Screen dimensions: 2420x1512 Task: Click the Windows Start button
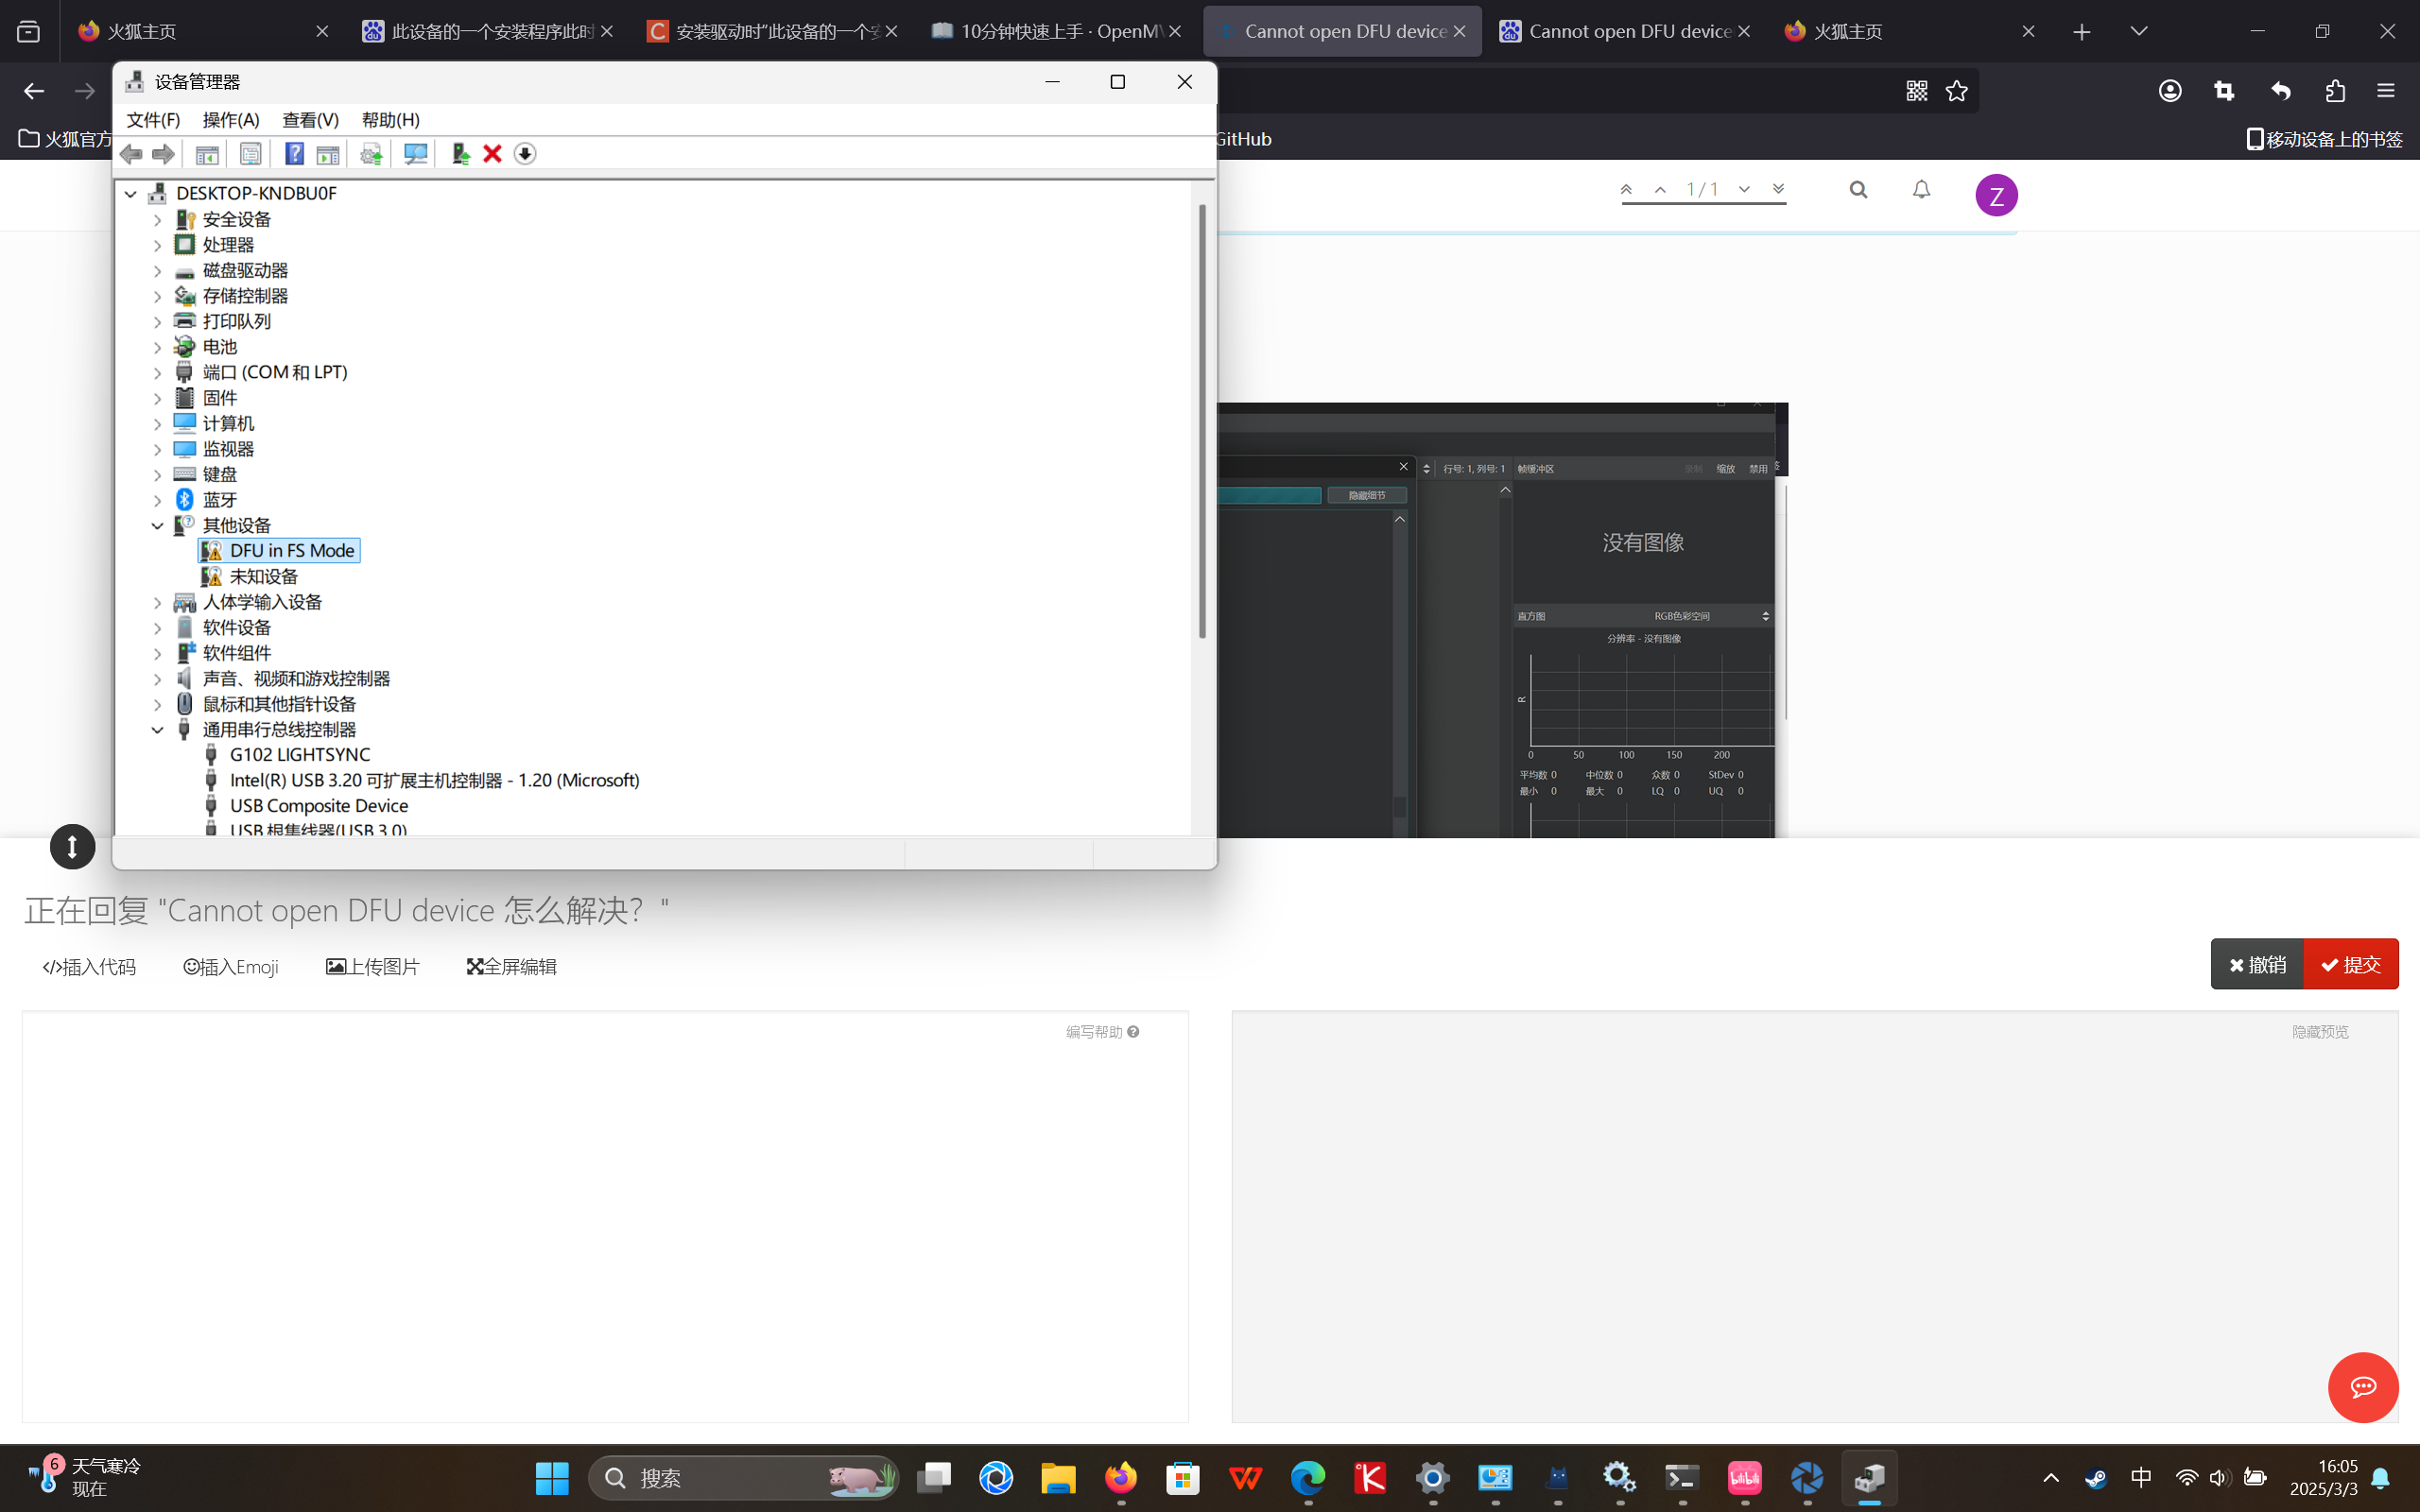[x=552, y=1478]
